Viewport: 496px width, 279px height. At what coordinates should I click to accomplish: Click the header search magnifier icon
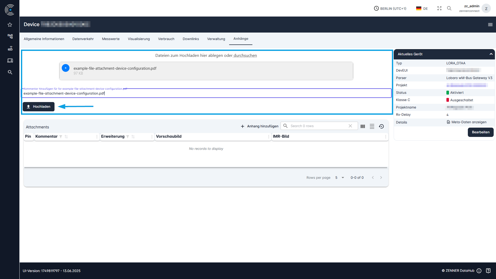tap(449, 8)
